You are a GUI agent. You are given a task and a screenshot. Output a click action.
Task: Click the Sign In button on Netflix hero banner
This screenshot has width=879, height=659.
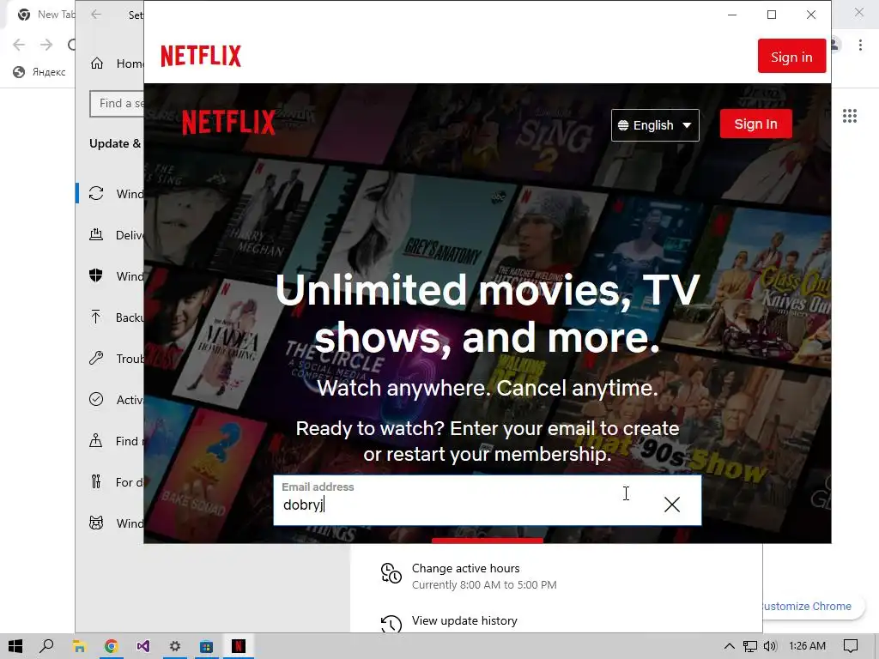[755, 124]
